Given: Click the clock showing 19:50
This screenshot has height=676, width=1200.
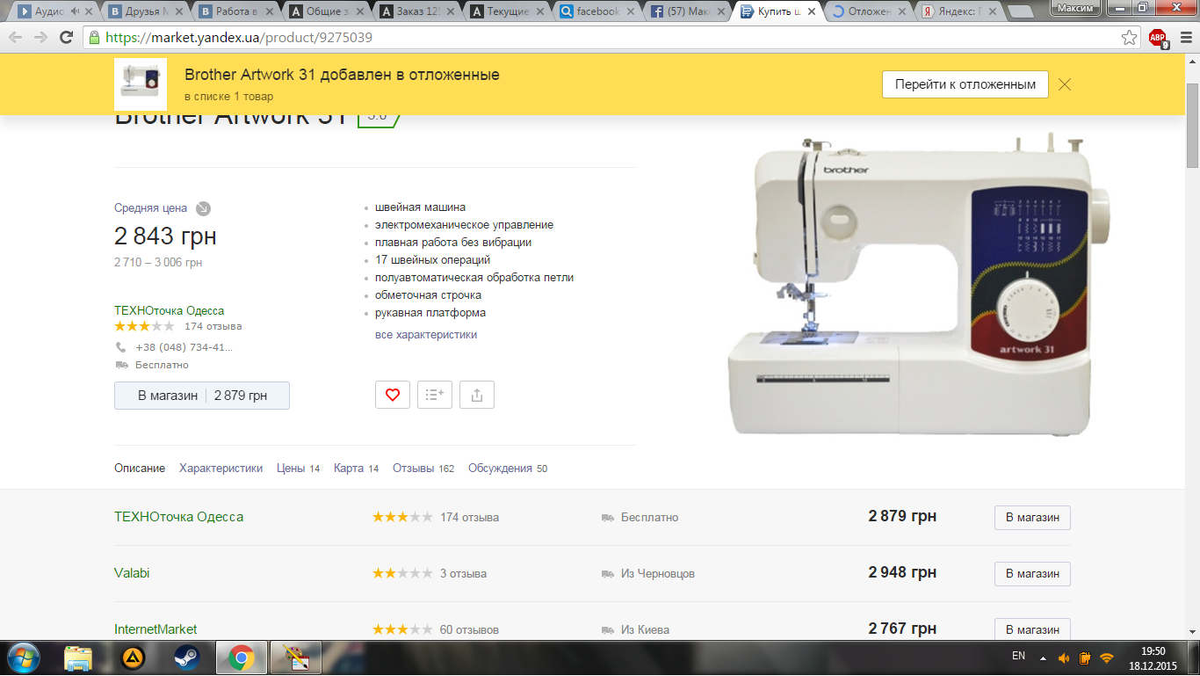Looking at the screenshot, I should 1153,651.
